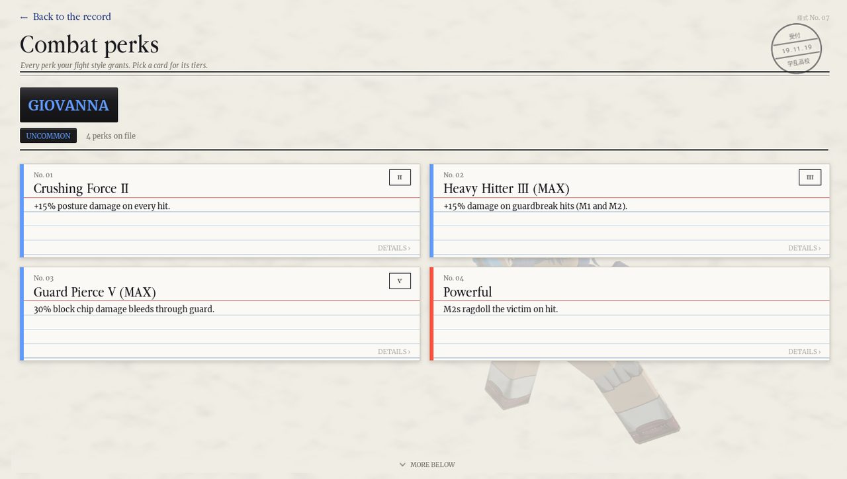Expand DETAILS on the Powerful card
The image size is (847, 479).
pyautogui.click(x=804, y=352)
